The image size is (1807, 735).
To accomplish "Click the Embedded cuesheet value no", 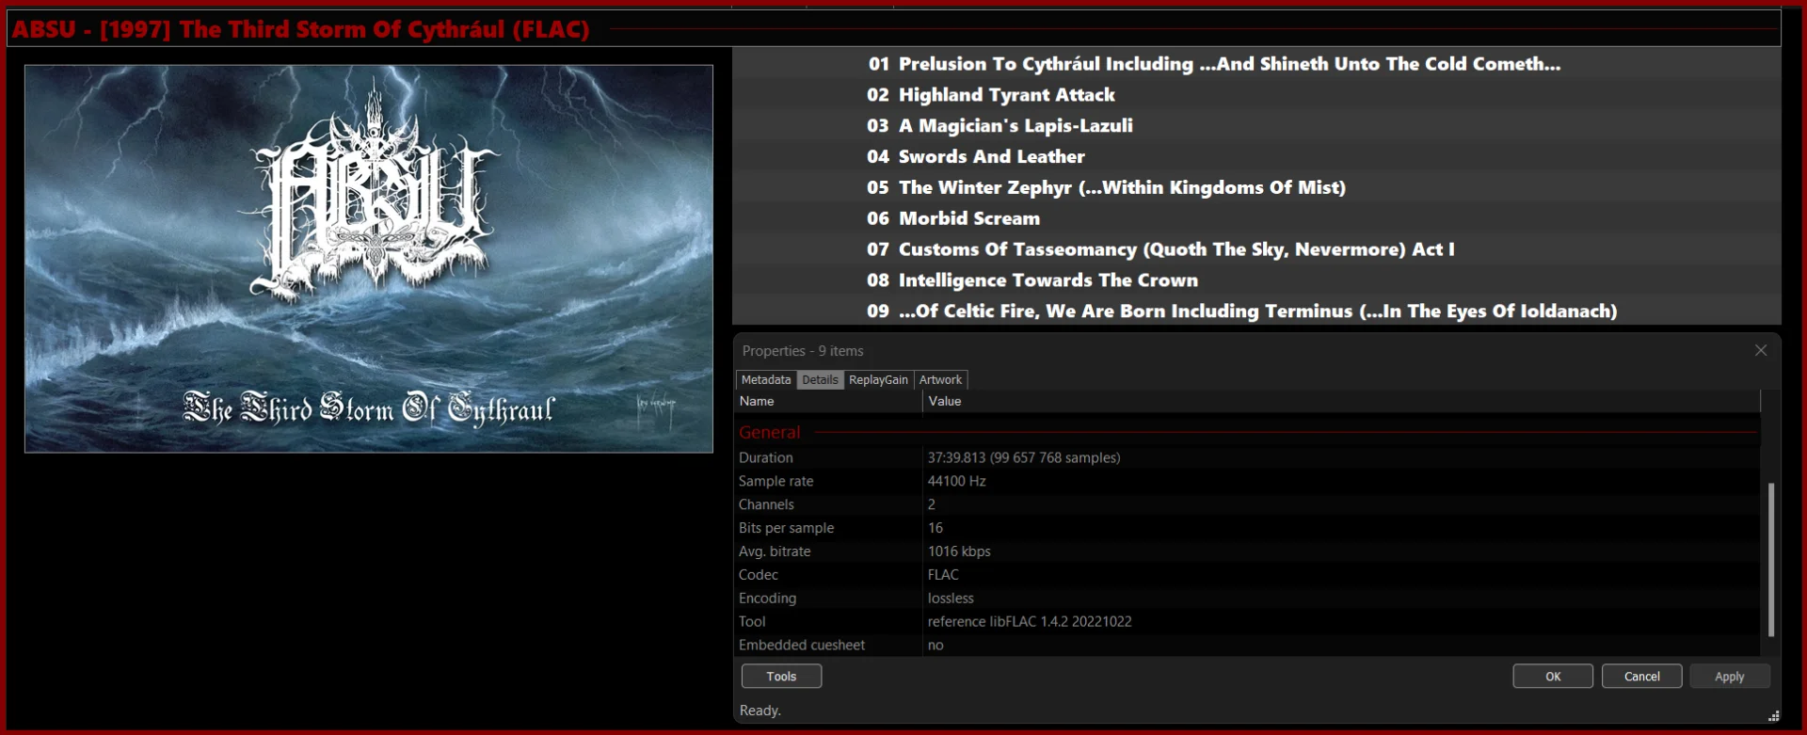I will point(935,646).
